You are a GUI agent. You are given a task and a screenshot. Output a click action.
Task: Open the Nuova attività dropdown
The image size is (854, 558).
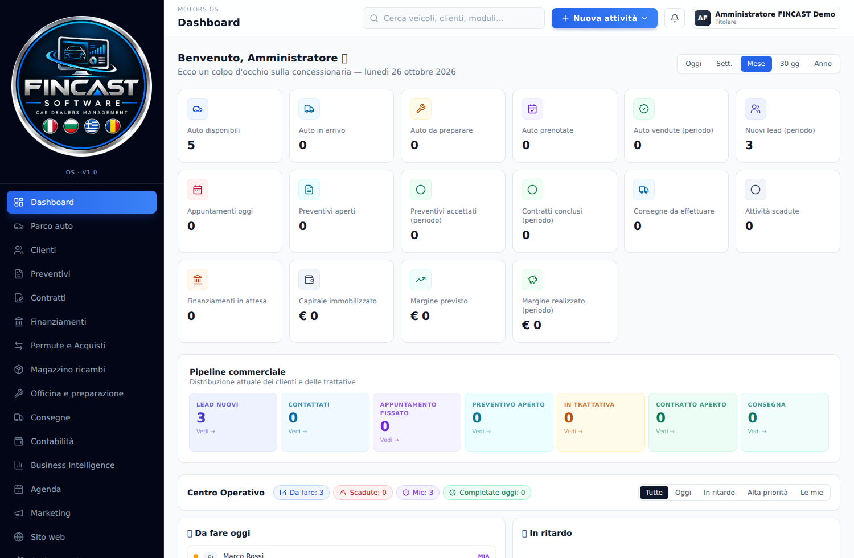click(605, 18)
